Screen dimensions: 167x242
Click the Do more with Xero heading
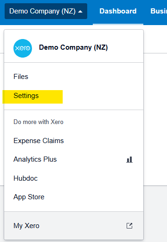tap(39, 122)
